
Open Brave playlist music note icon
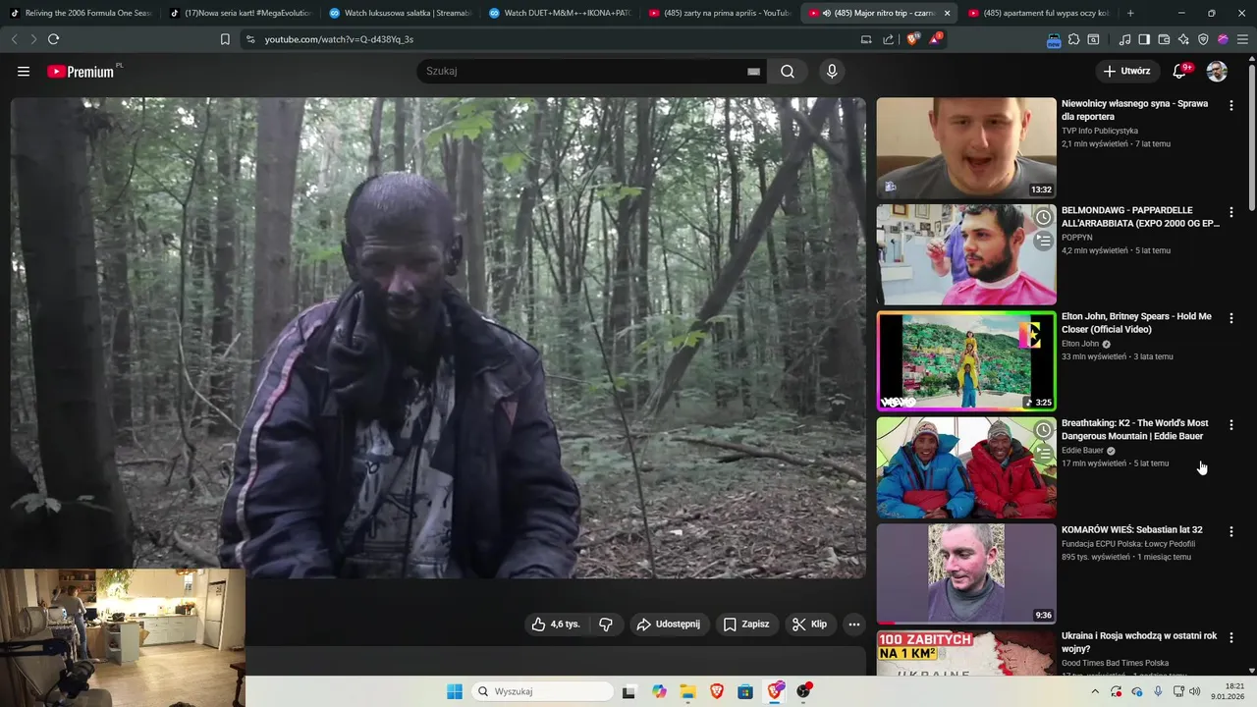coord(1124,39)
